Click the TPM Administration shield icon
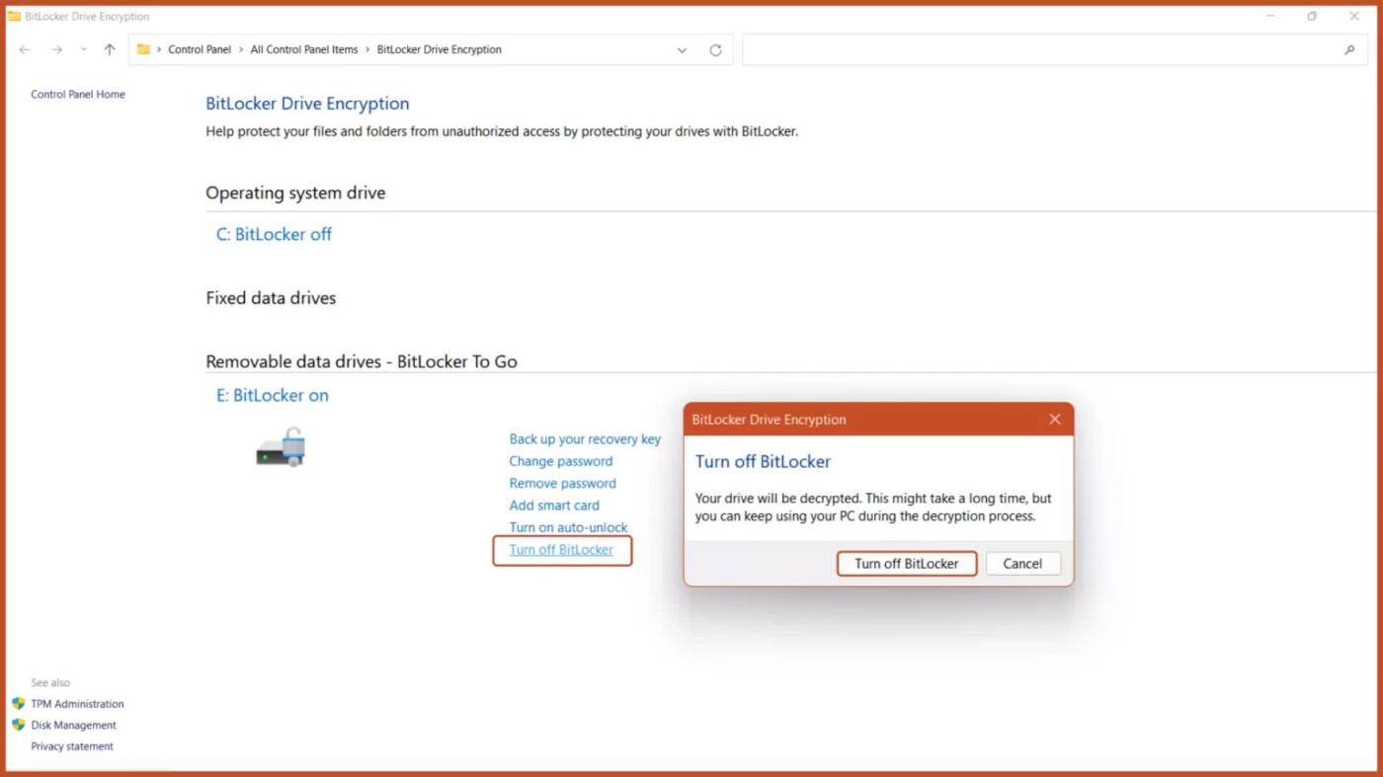The height and width of the screenshot is (777, 1383). coord(18,704)
